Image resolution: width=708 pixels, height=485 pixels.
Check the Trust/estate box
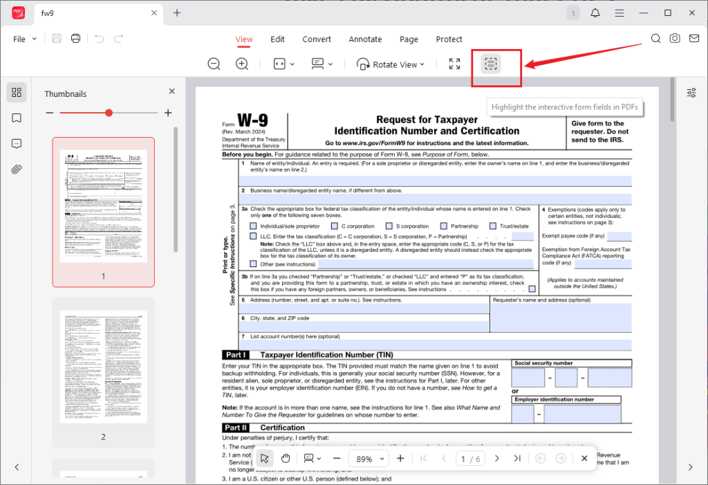[493, 226]
